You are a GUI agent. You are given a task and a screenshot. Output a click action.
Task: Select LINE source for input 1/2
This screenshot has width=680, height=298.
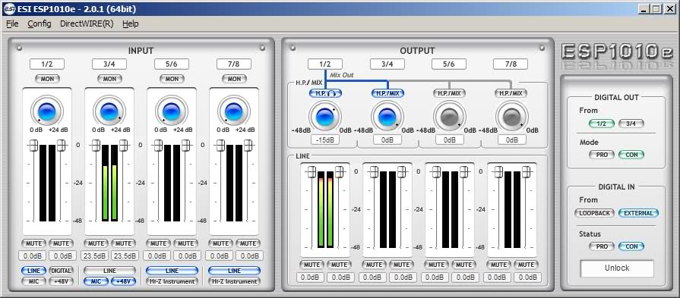pyautogui.click(x=33, y=271)
